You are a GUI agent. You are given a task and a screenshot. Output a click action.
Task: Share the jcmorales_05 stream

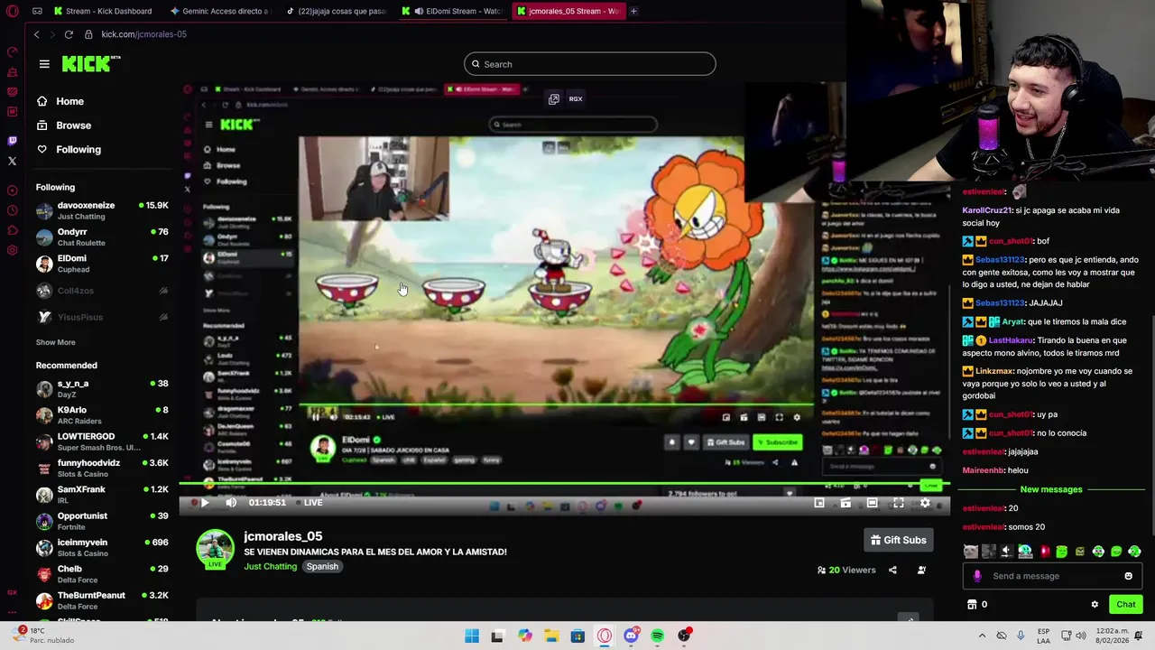pos(892,570)
